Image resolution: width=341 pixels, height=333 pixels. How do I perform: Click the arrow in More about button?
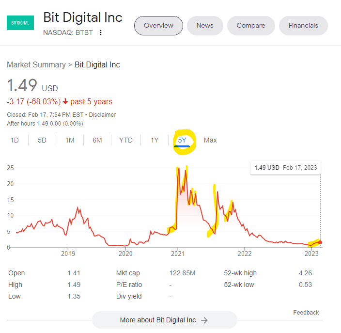204,320
